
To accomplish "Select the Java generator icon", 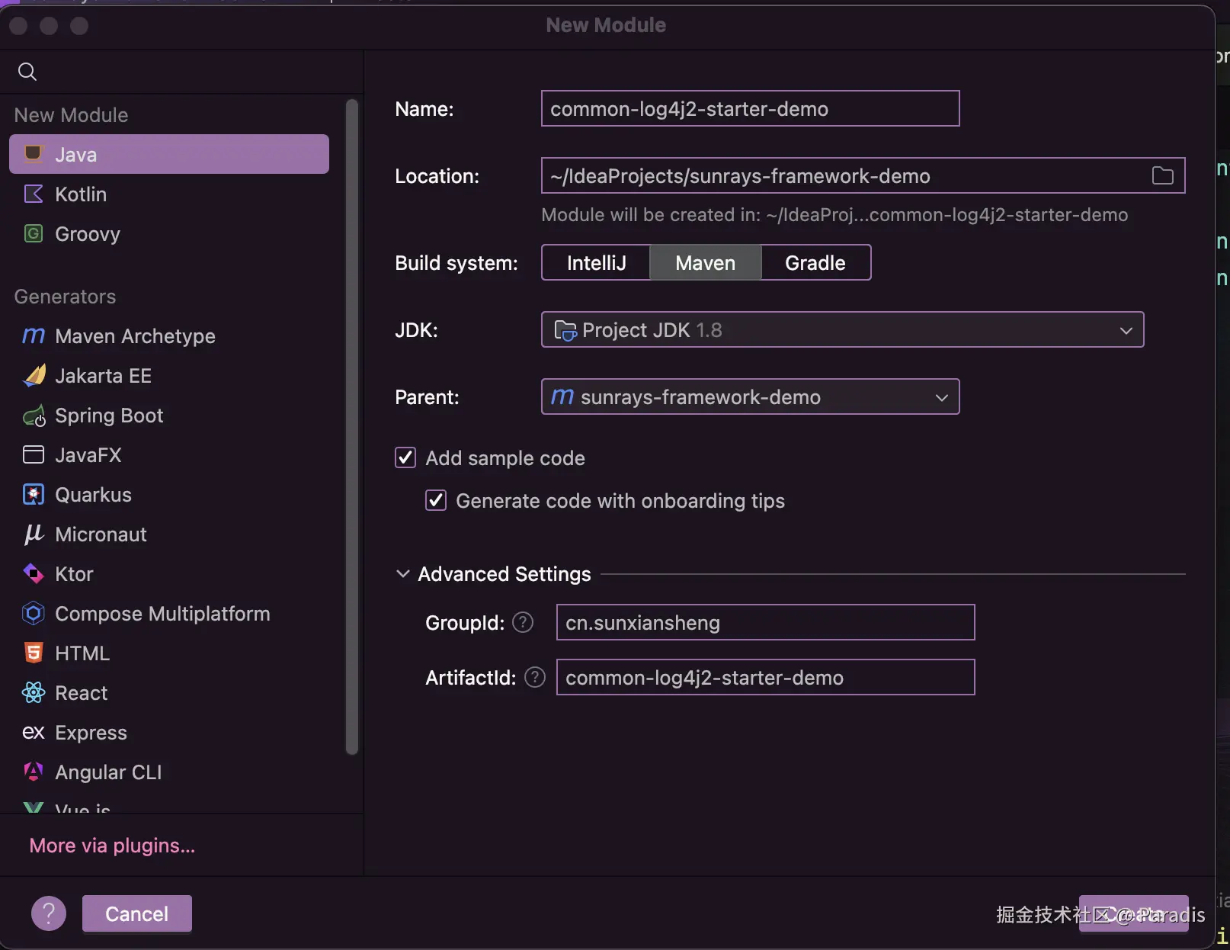I will 34,154.
